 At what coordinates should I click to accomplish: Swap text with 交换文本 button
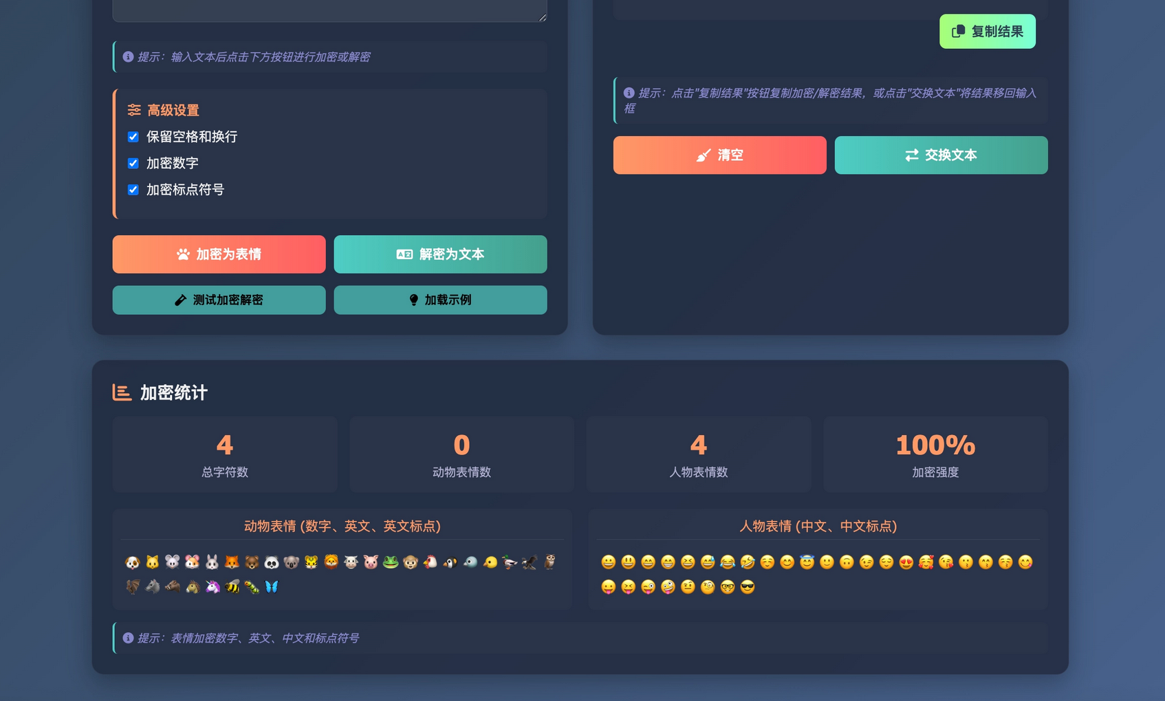coord(941,155)
